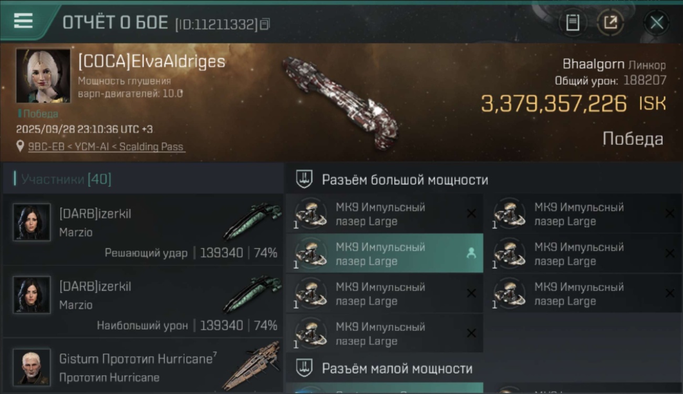Select izerkil entry with Наибольший урон
The image size is (683, 394).
(143, 302)
